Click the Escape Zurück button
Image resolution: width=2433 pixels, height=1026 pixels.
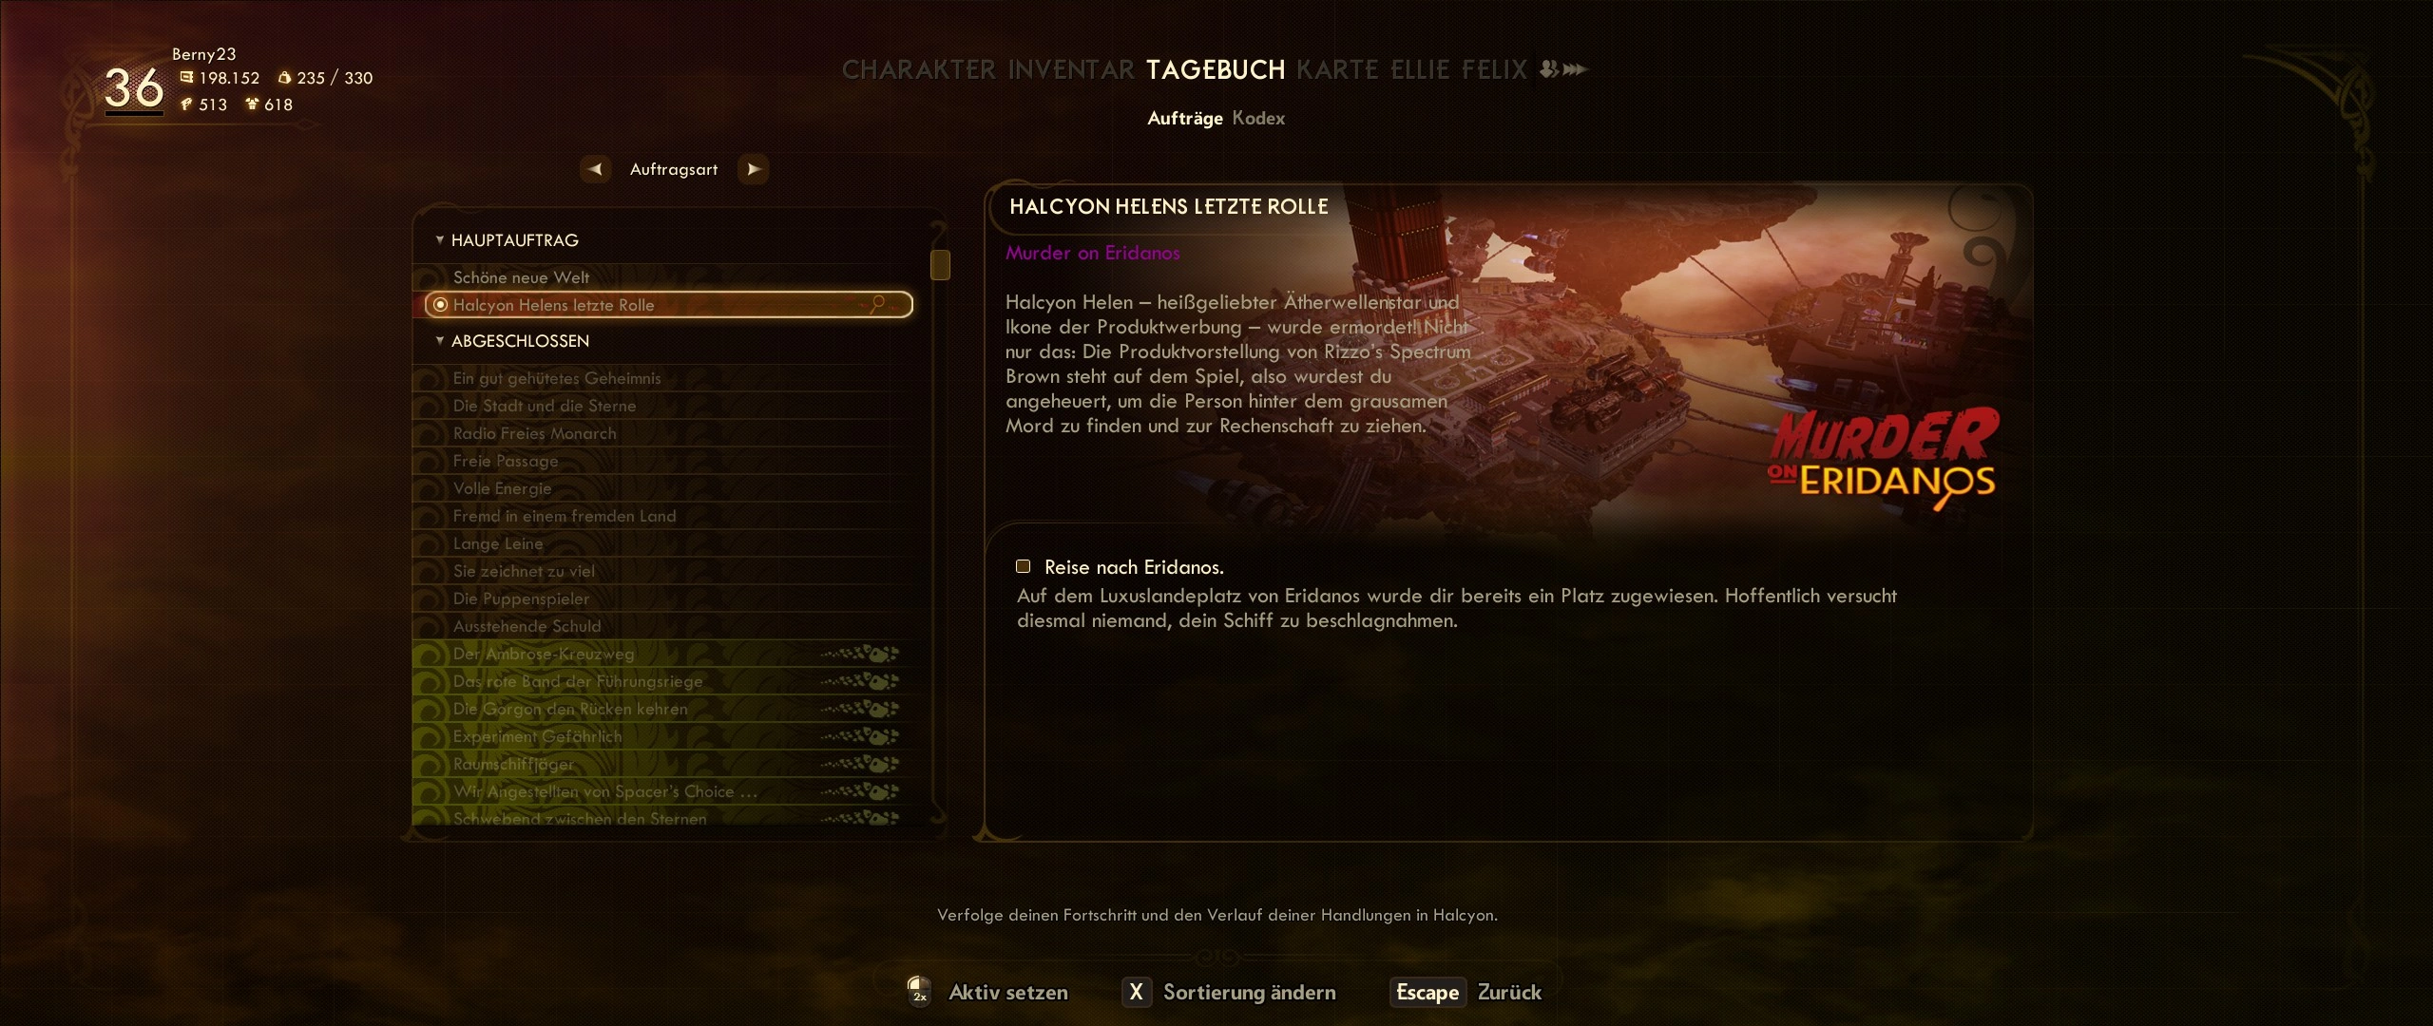[x=1466, y=992]
